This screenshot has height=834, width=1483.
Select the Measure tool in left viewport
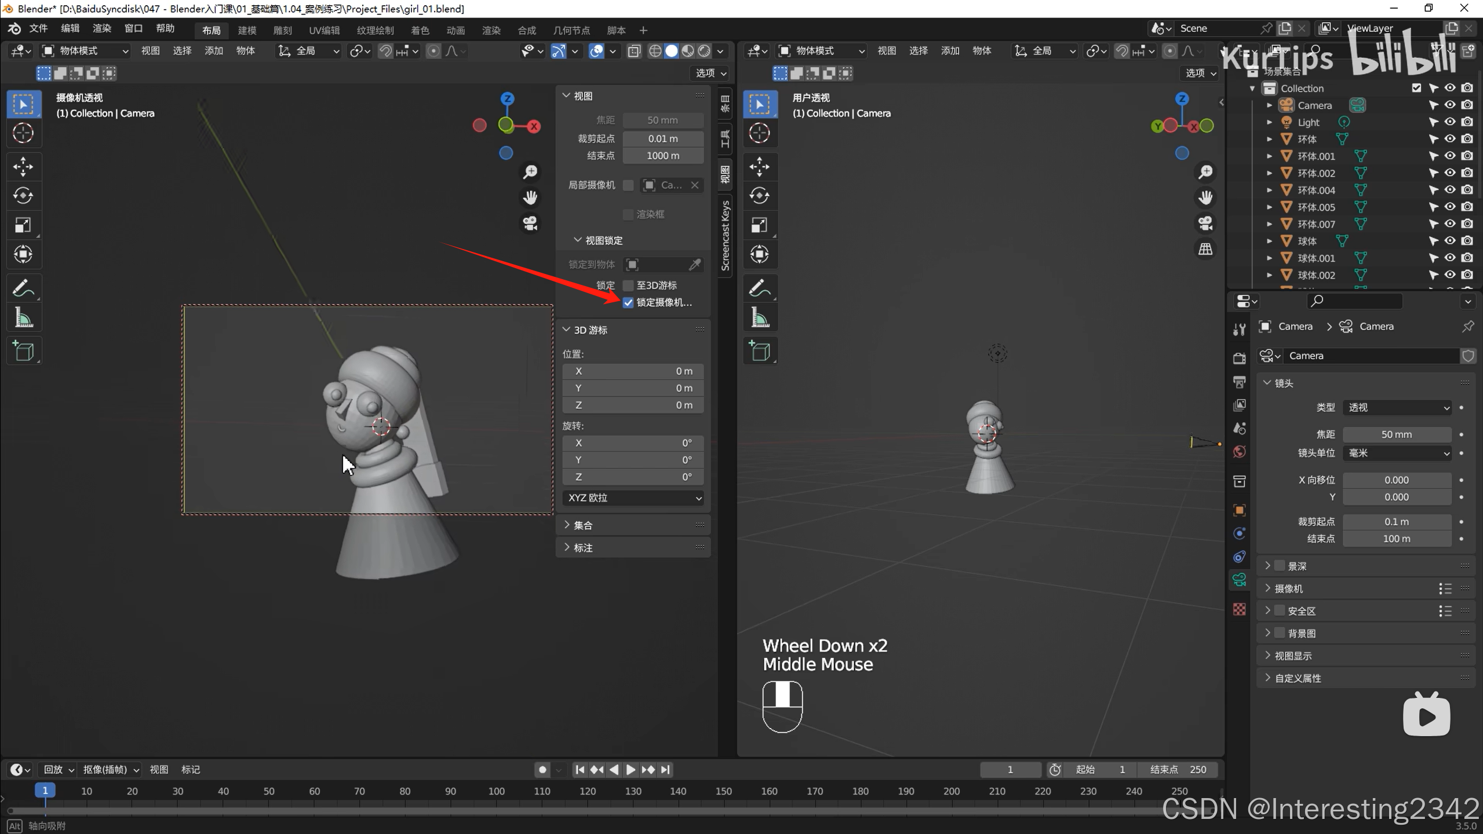23,318
